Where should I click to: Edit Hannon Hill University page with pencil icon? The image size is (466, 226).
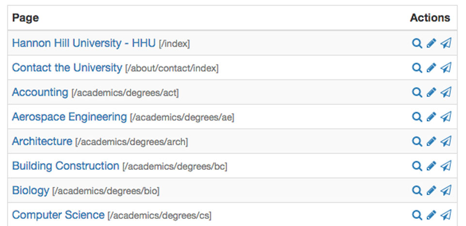pyautogui.click(x=431, y=43)
